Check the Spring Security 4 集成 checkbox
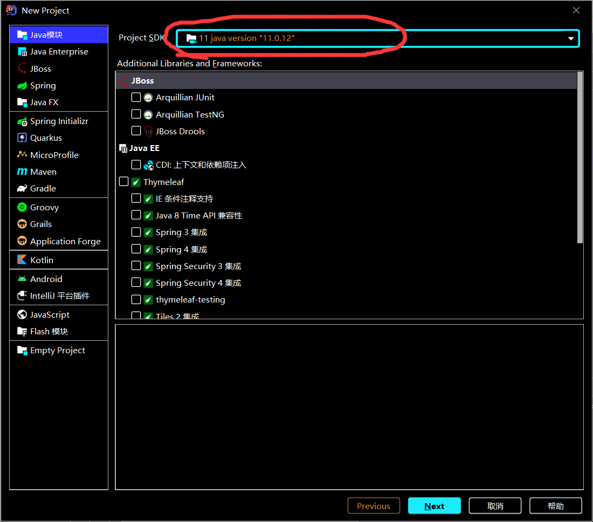The height and width of the screenshot is (522, 593). 136,283
